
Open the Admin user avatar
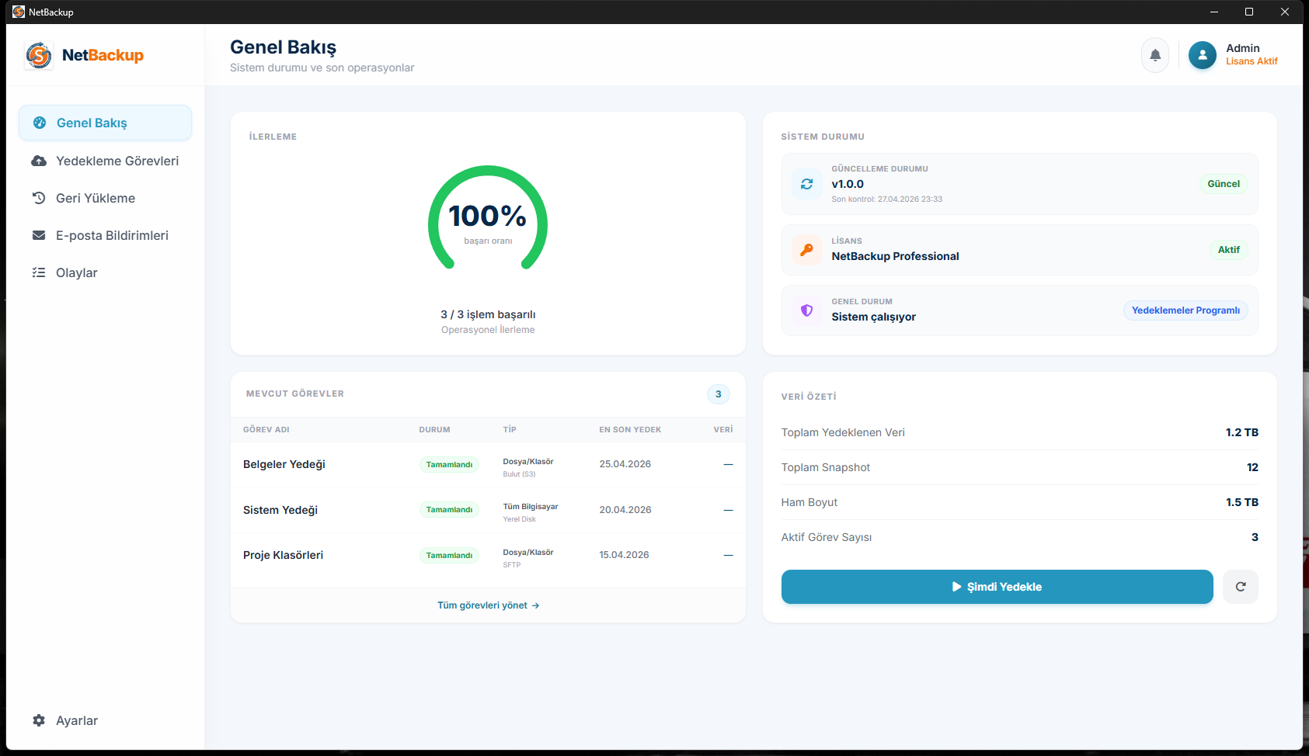1202,55
